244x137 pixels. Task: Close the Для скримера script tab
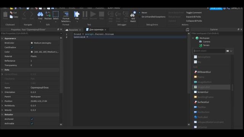coord(105,30)
